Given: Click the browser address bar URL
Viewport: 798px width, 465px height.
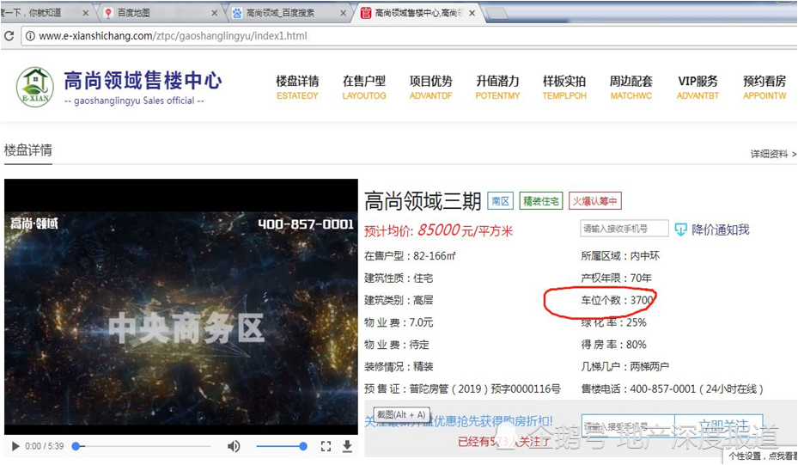Looking at the screenshot, I should [x=173, y=36].
